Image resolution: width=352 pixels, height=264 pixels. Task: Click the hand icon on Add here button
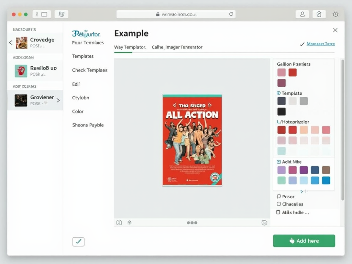(x=292, y=241)
